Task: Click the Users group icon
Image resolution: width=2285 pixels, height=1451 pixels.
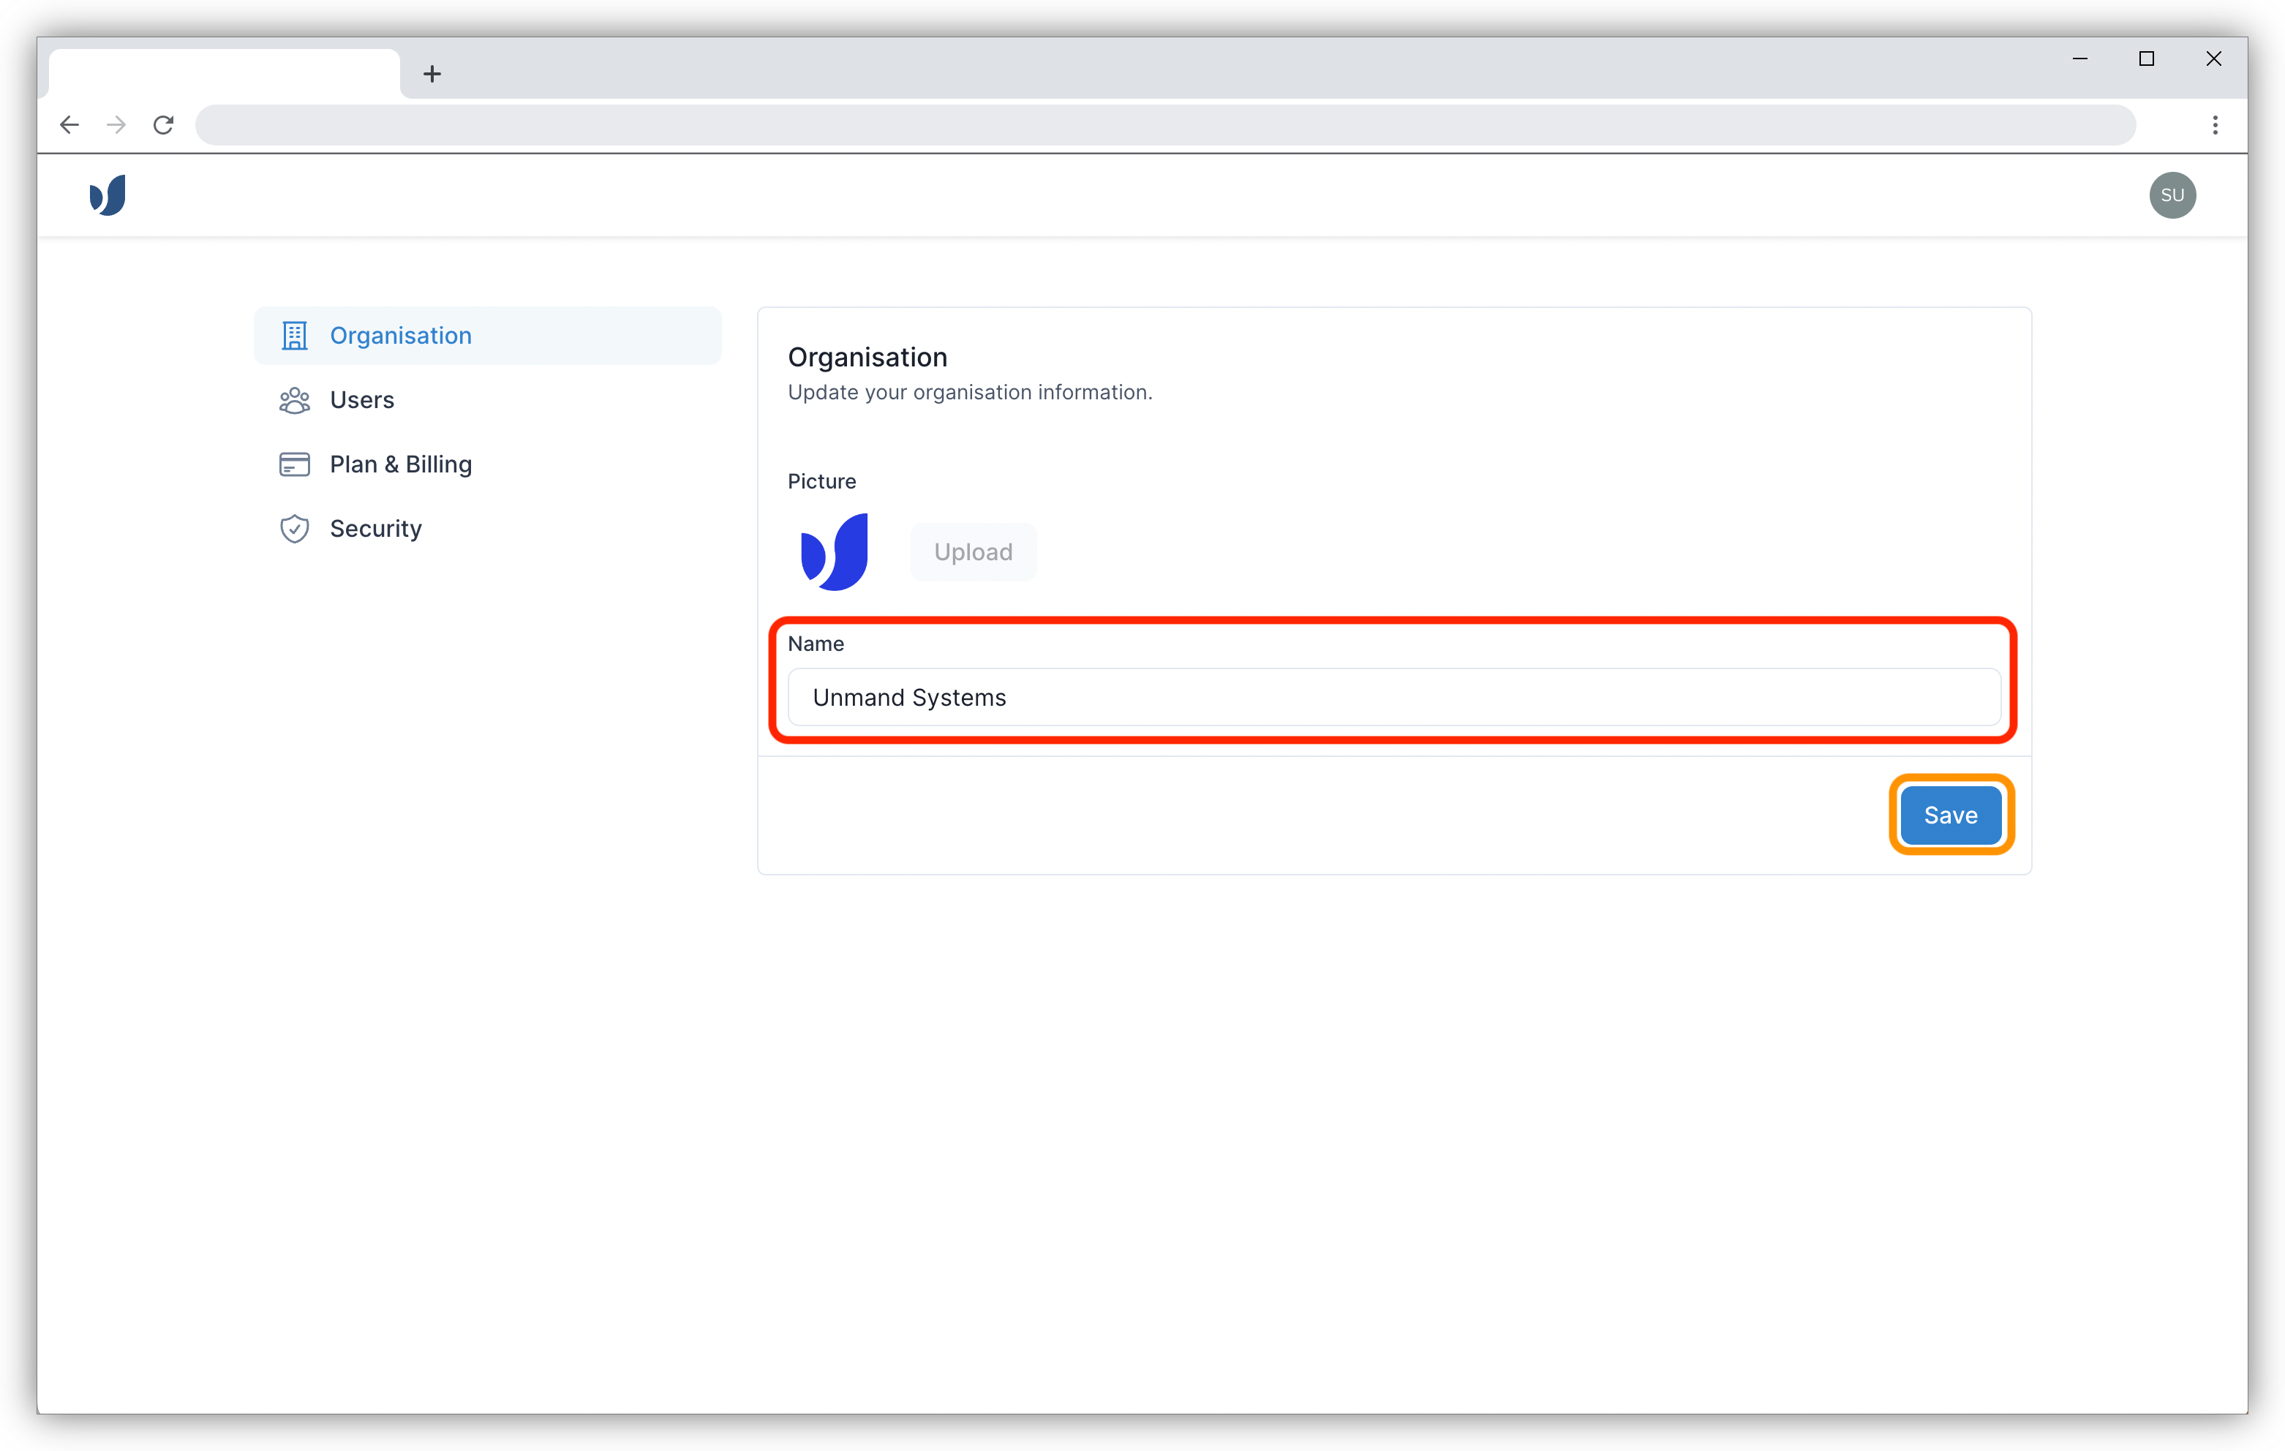Action: [294, 401]
